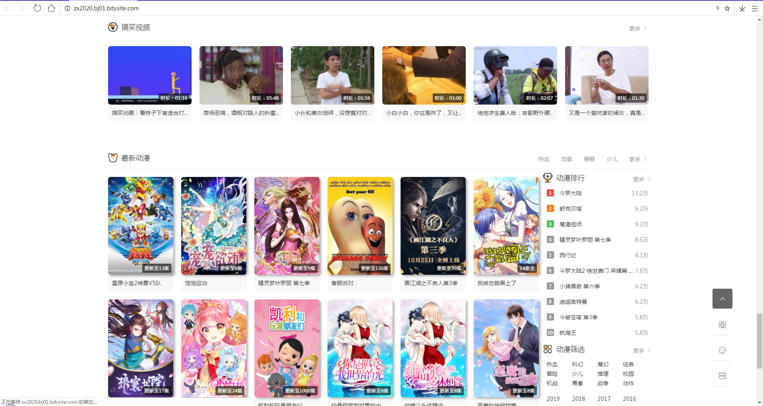The width and height of the screenshot is (763, 406).
Task: Click the vertical page scrollbar thumb
Action: pos(759,341)
